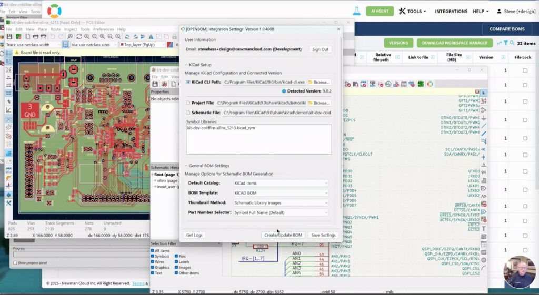Click the Project File path field
The width and height of the screenshot is (539, 295).
[261, 103]
